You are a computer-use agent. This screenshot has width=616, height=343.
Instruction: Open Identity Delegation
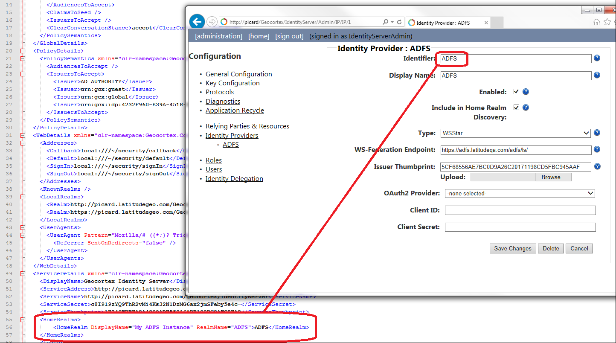click(x=234, y=179)
